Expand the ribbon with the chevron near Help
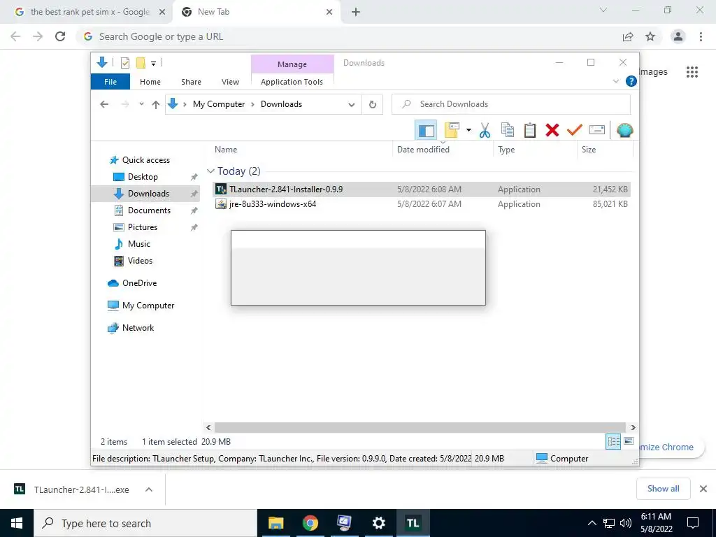Screen dimensions: 716x537 coord(615,81)
